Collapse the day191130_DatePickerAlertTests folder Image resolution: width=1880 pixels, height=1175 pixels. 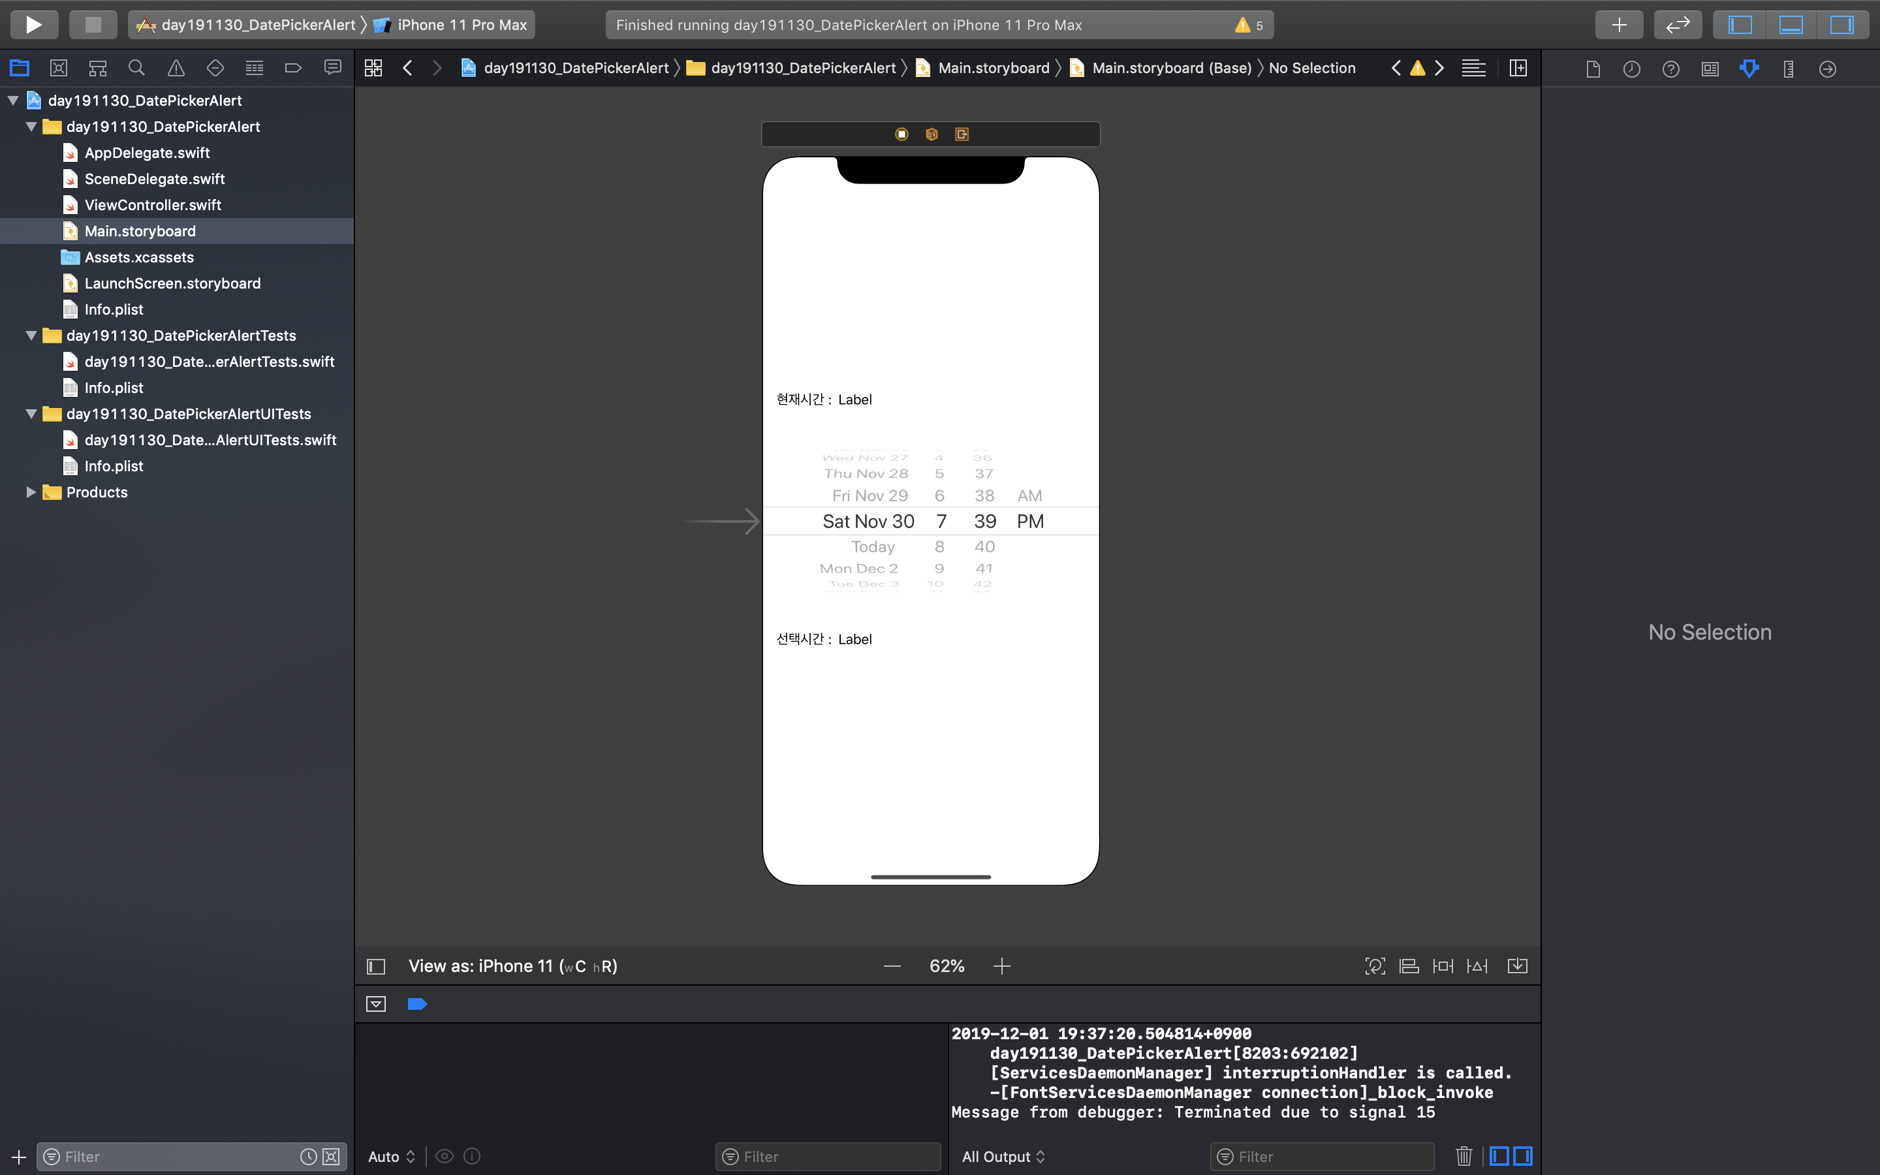click(x=31, y=336)
